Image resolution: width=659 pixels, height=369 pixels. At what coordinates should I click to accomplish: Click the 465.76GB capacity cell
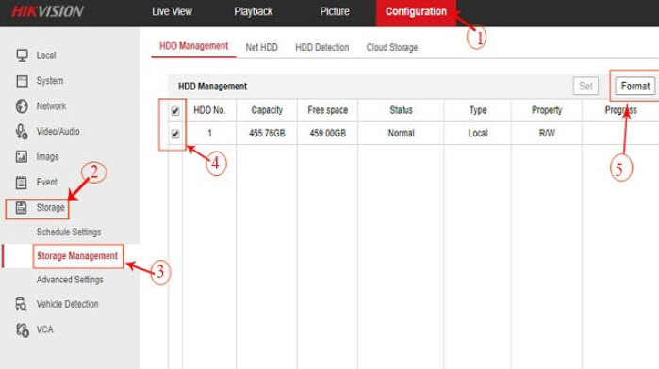(267, 134)
